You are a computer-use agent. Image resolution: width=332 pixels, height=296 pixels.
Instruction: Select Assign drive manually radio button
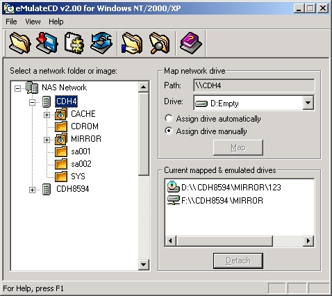169,131
